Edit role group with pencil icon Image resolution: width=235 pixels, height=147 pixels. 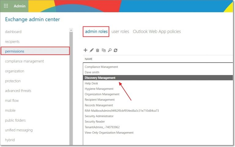[91, 50]
